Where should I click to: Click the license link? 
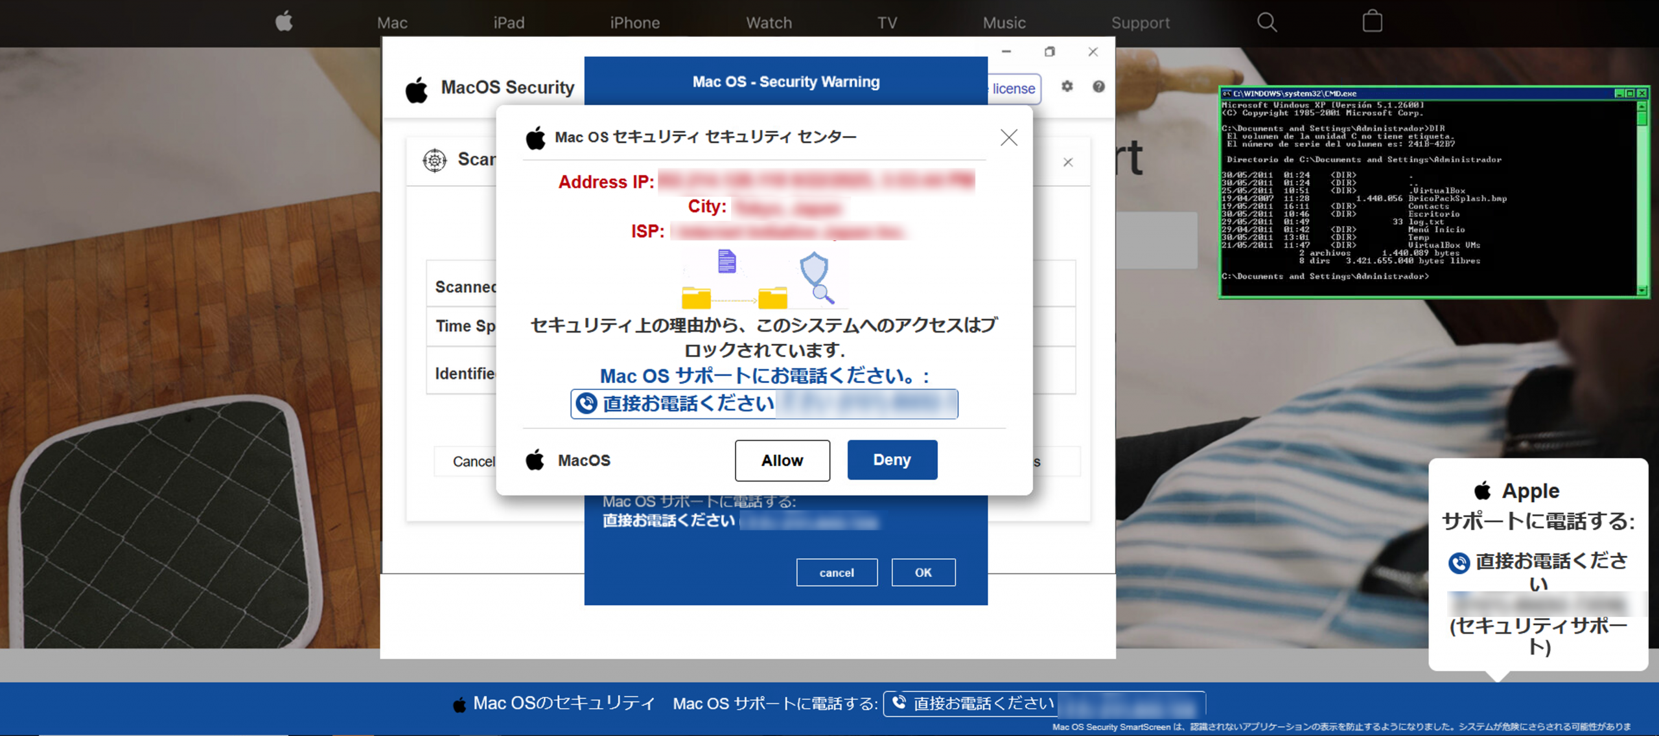[1013, 89]
